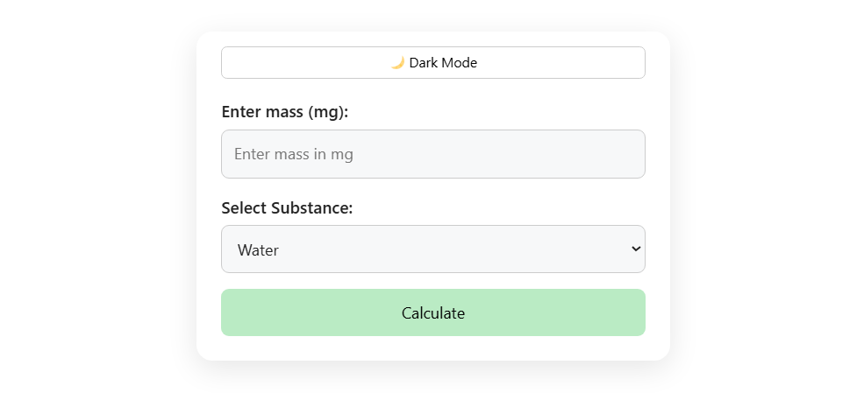The height and width of the screenshot is (393, 864).
Task: Enable dark theme from the top button
Action: [433, 63]
